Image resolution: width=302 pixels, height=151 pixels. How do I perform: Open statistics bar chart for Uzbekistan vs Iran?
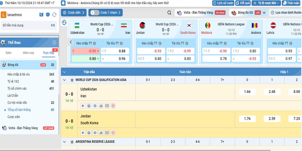pyautogui.click(x=101, y=106)
